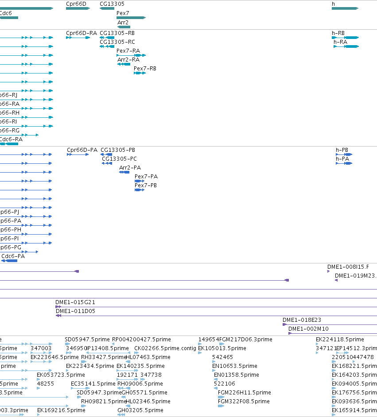Image resolution: width=377 pixels, height=417 pixels.
Task: Click the Cdc6-PA protein label
Action: point(13,256)
